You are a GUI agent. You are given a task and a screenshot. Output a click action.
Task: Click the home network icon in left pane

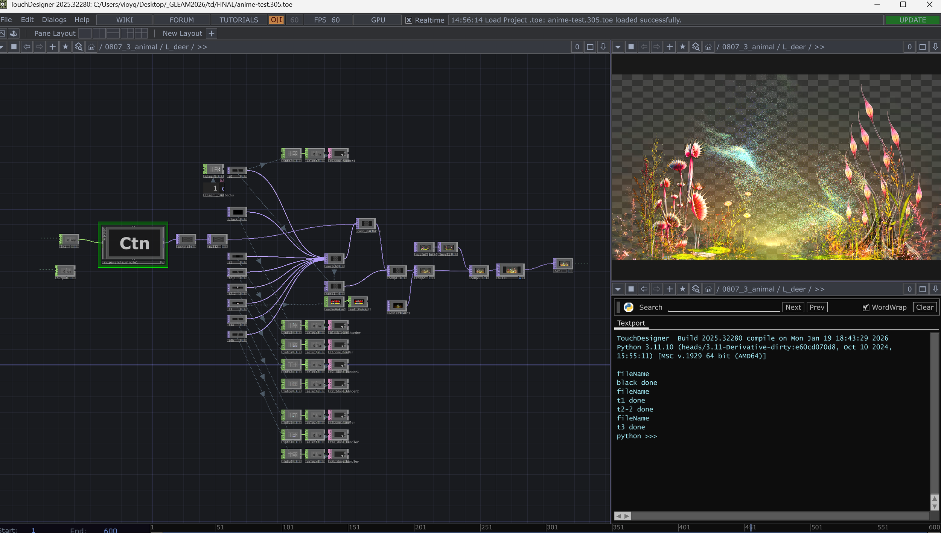pos(91,47)
